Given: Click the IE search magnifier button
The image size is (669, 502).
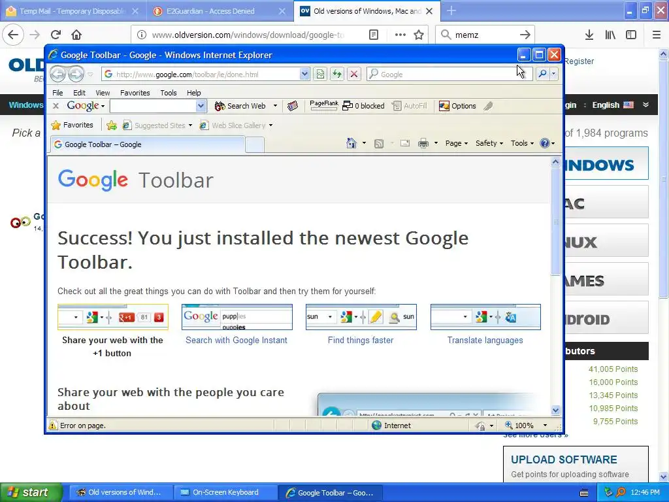Looking at the screenshot, I should pyautogui.click(x=542, y=74).
